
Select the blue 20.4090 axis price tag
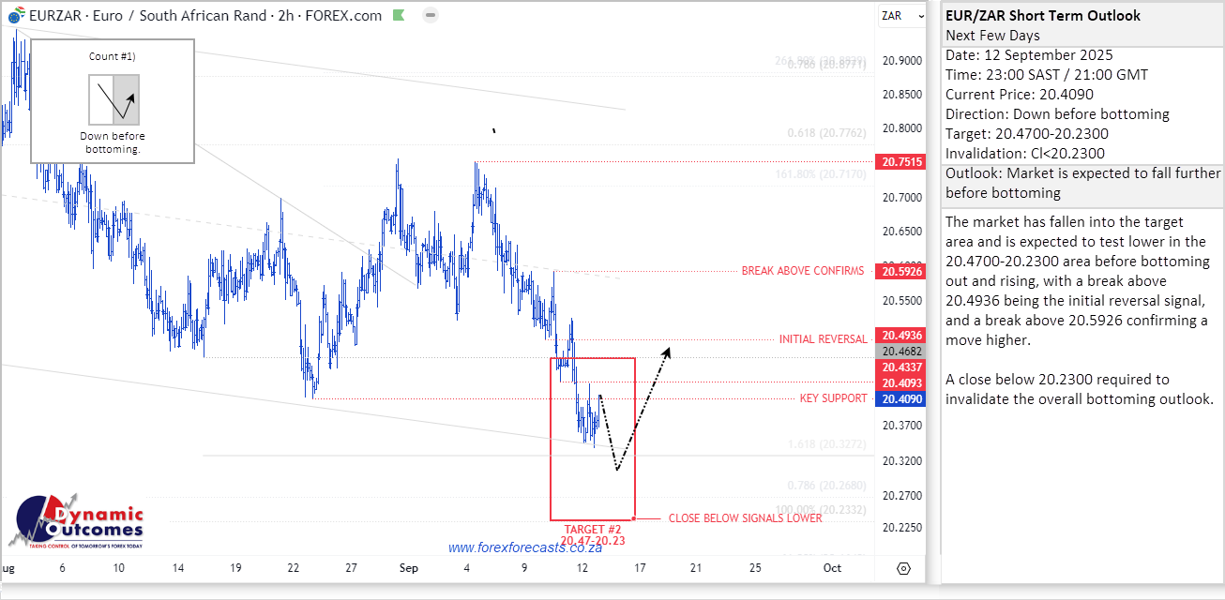tap(901, 399)
